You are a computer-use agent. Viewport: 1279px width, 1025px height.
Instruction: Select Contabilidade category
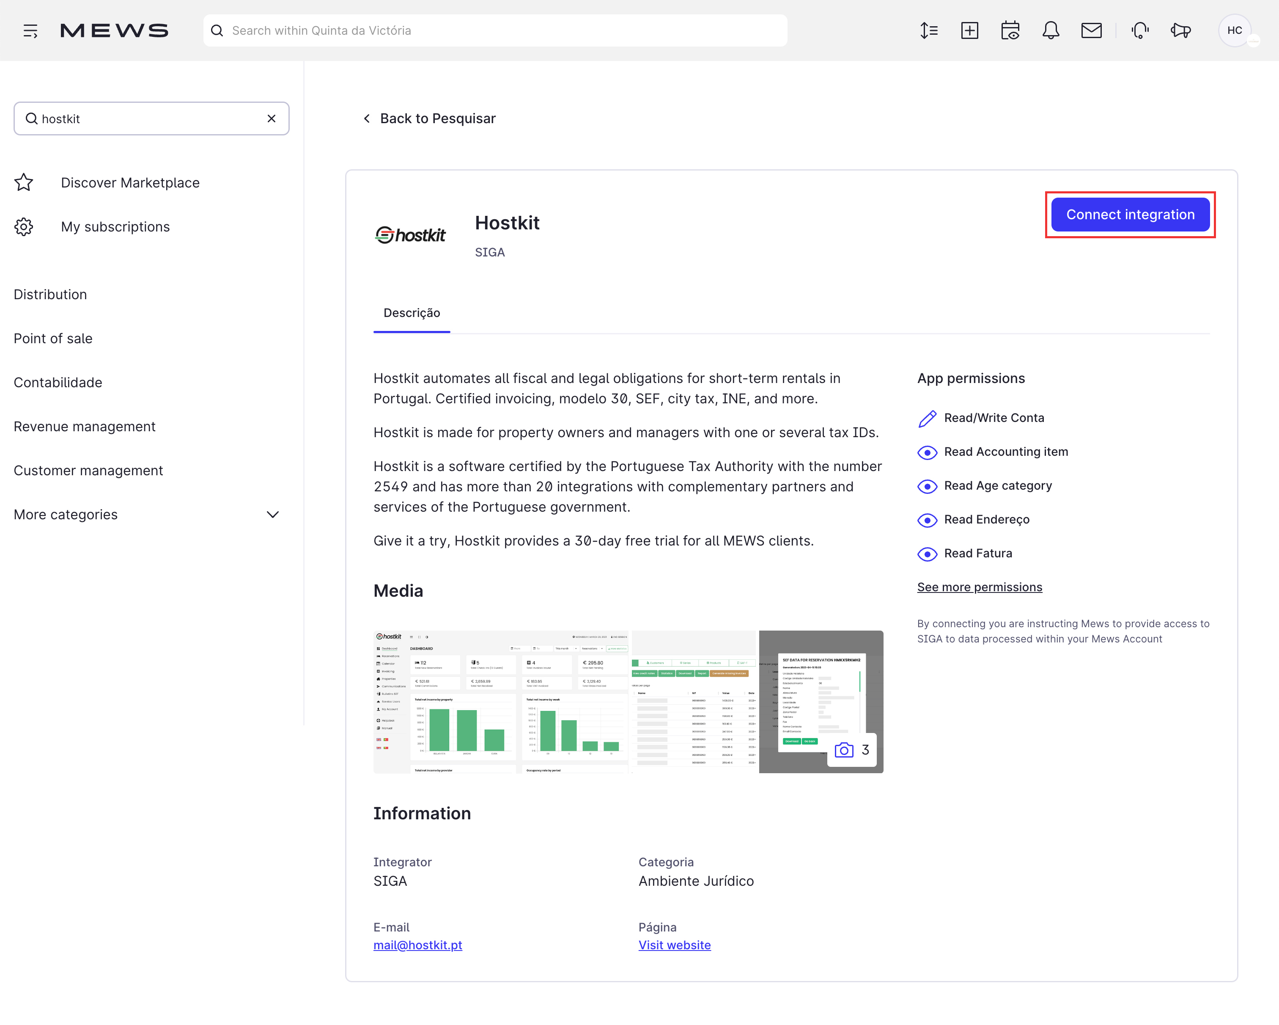tap(58, 382)
